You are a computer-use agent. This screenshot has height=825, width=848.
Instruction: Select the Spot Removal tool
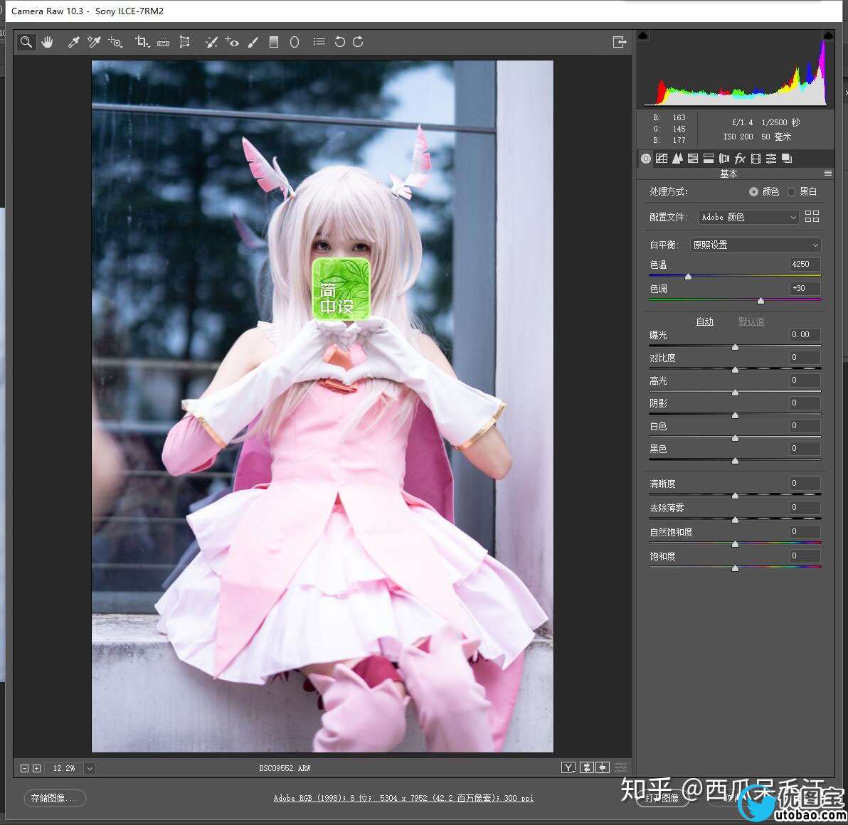[x=211, y=42]
